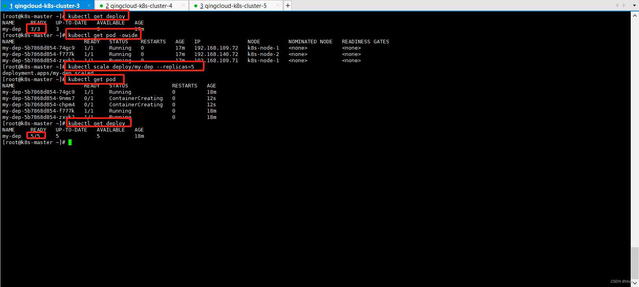Click "ContainerCreating" status for pod 9nms7
This screenshot has height=287, width=639.
(x=136, y=98)
